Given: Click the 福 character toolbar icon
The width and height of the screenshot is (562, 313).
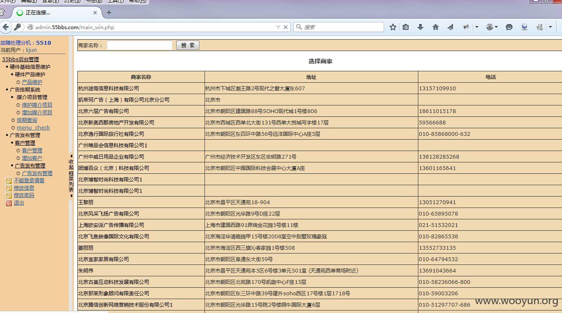Looking at the screenshot, I should [540, 27].
